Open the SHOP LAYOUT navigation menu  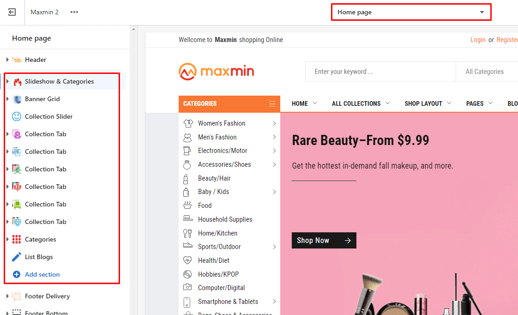[428, 103]
